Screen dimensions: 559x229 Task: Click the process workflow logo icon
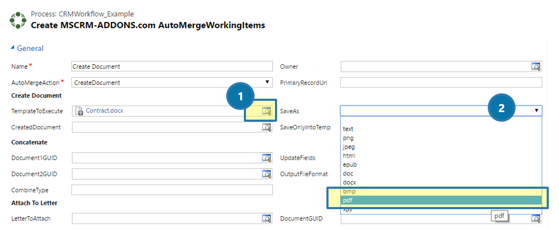coord(18,20)
